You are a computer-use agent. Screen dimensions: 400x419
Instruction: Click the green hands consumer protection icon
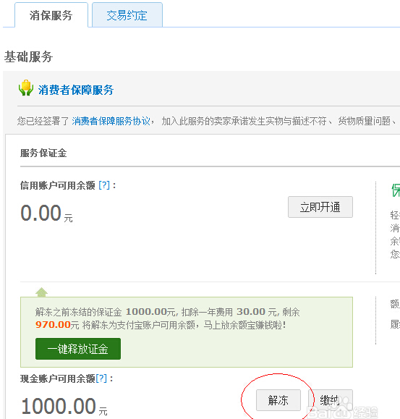coord(26,88)
